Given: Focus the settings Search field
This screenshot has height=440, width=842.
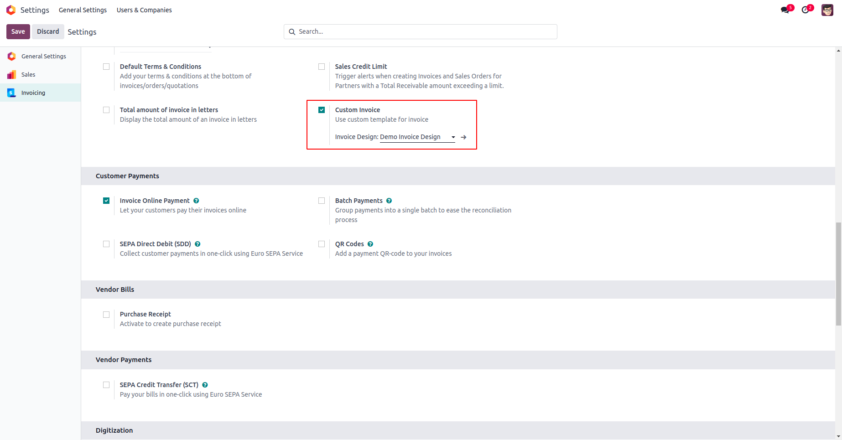Looking at the screenshot, I should click(424, 31).
